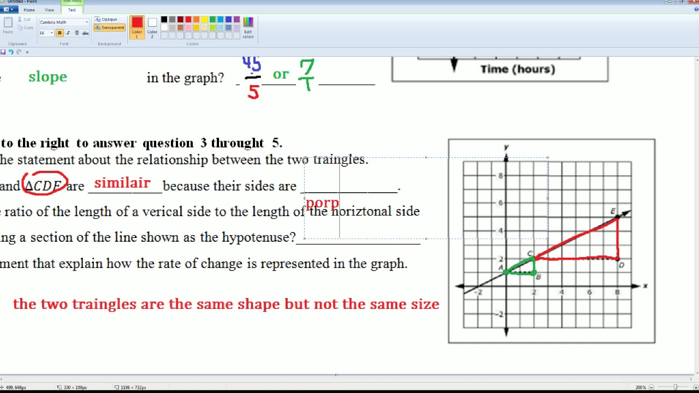Adjust the zoom slider handle
699x393 pixels.
(675, 388)
